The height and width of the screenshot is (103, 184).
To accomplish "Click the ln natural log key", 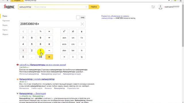I will click(x=82, y=50).
